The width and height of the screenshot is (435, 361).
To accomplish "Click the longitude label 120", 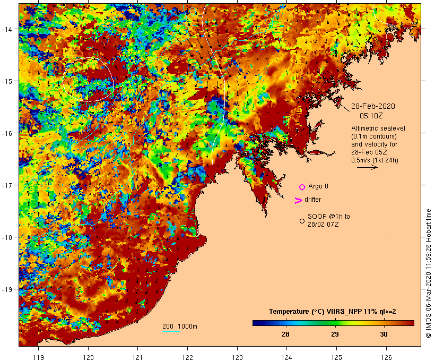I will click(88, 357).
